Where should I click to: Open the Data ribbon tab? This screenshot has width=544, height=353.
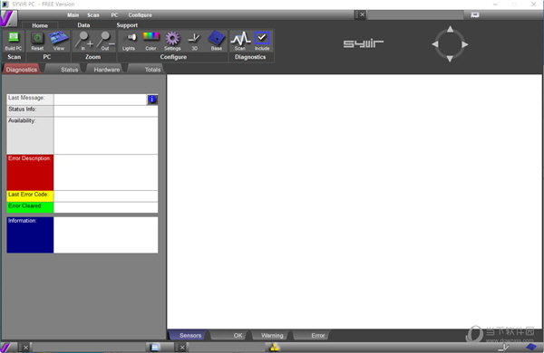(x=83, y=25)
